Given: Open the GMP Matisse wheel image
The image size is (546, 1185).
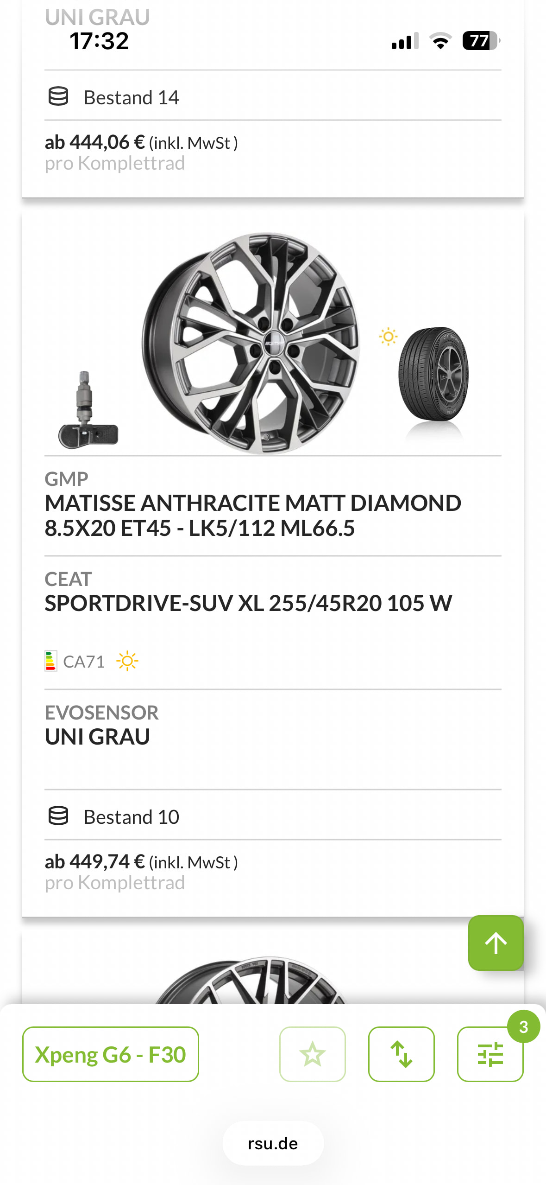Looking at the screenshot, I should (251, 343).
